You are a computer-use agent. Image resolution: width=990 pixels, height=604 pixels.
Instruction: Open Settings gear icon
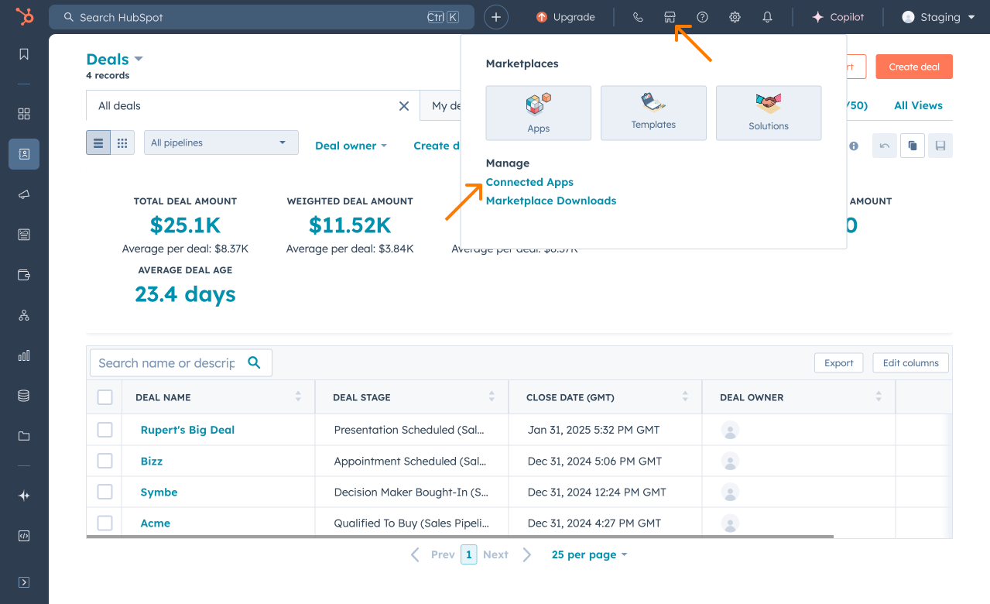click(x=735, y=17)
